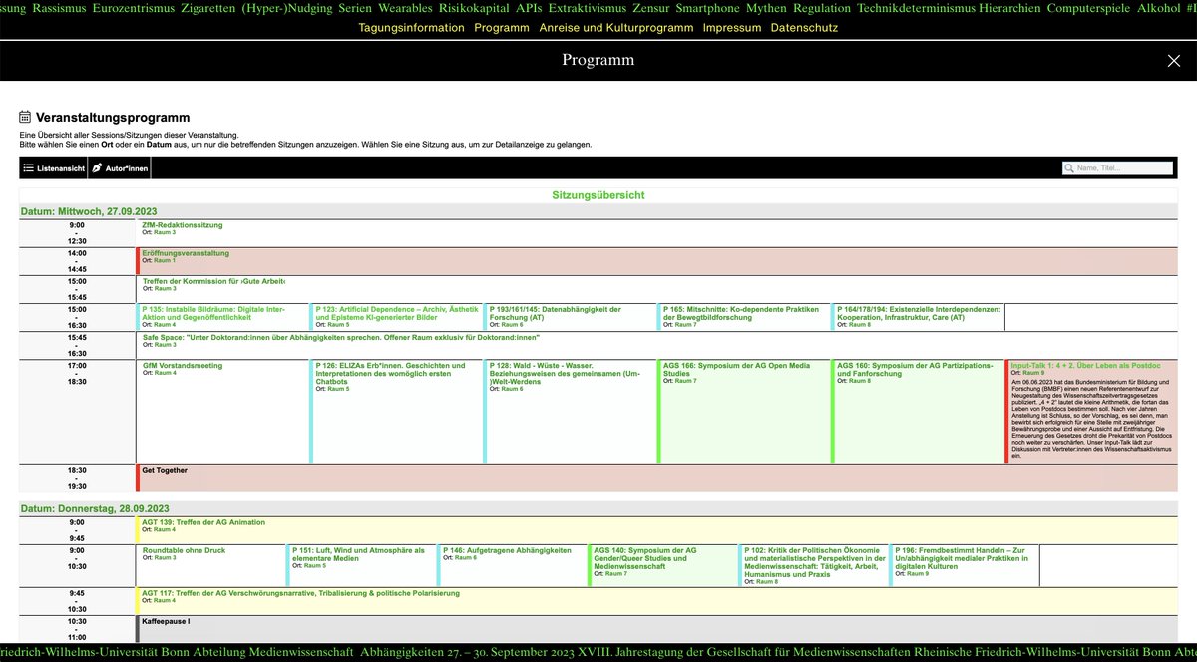Open Tagungsinformation in the top navigation
The height and width of the screenshot is (662, 1197).
(411, 27)
